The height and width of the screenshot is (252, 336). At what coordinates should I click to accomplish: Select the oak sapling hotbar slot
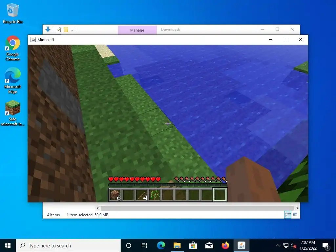point(155,195)
